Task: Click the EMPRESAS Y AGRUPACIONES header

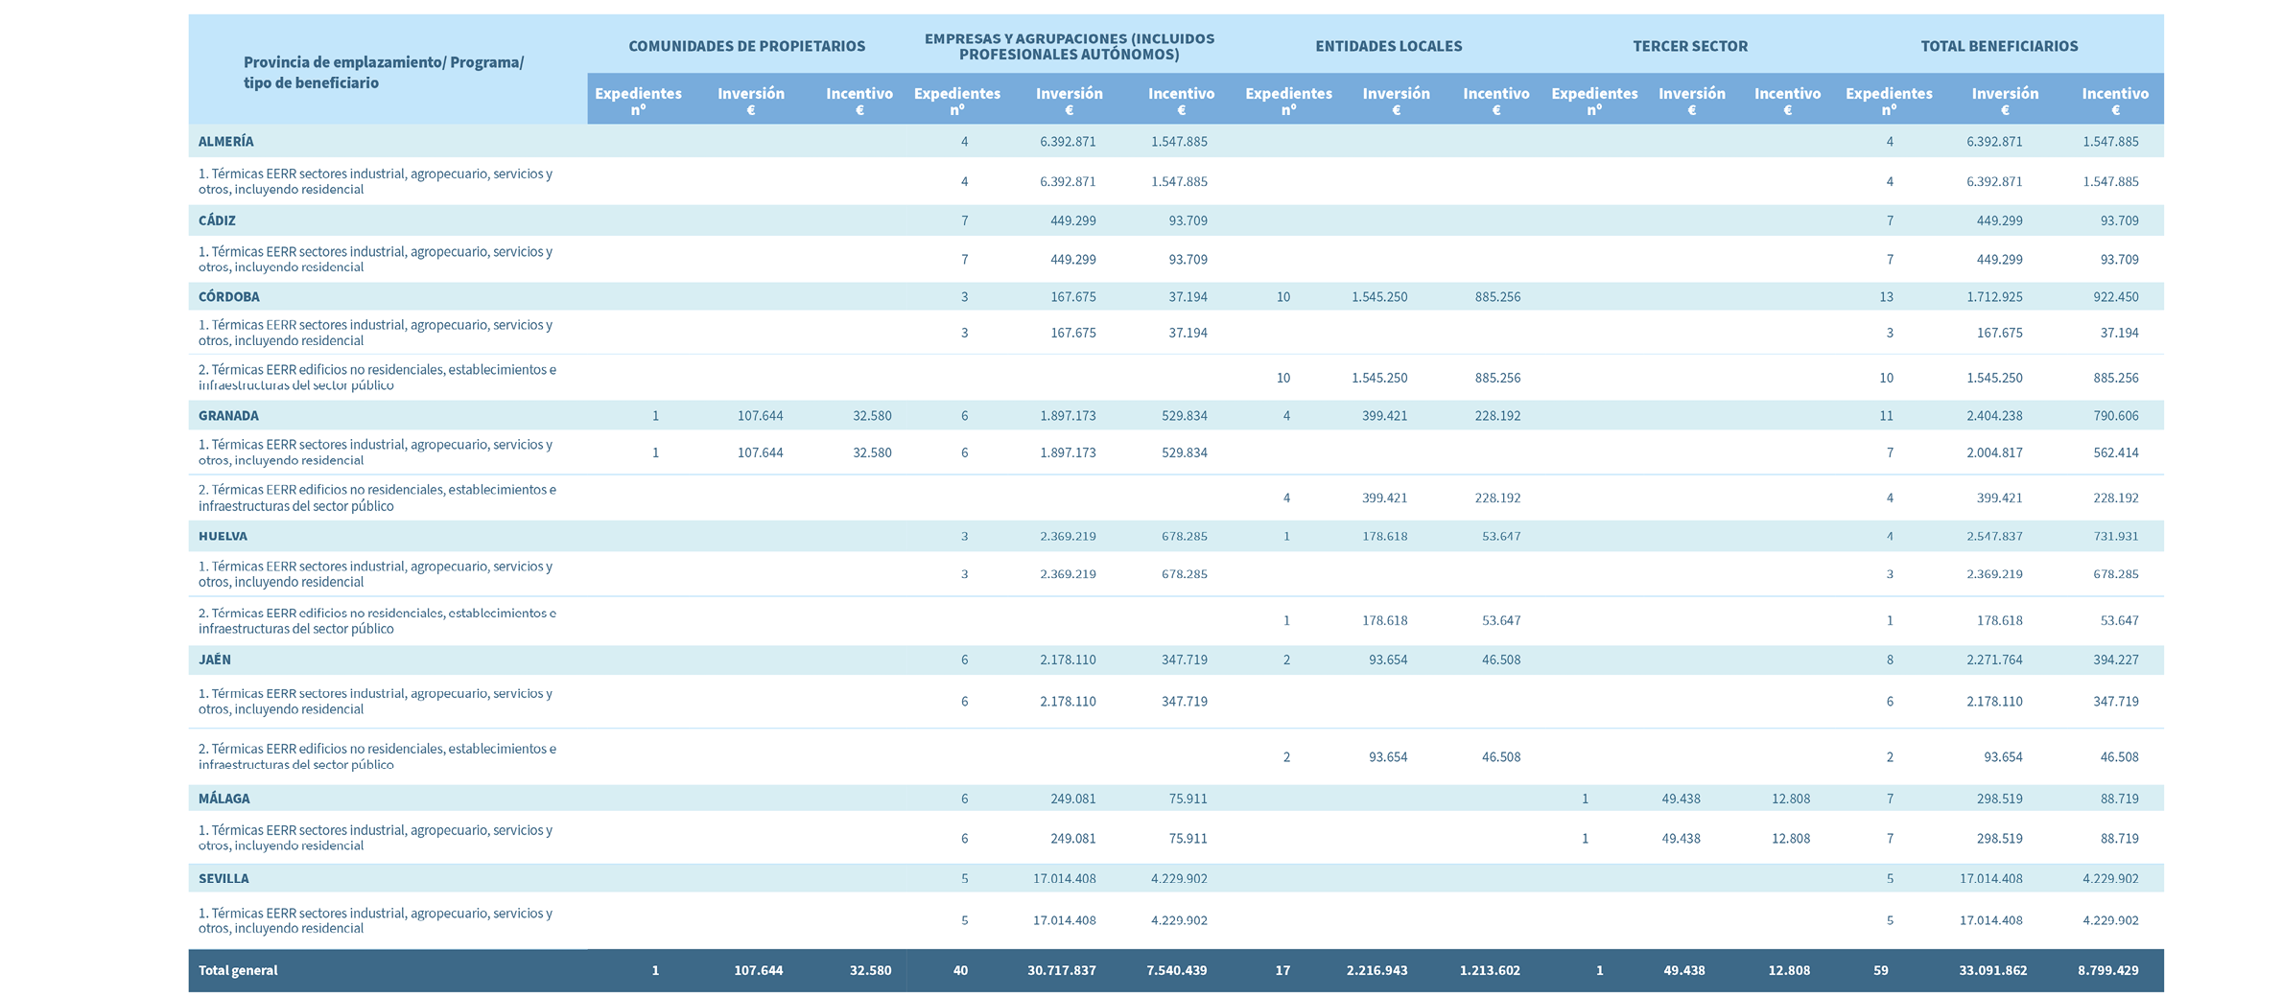Action: (1069, 46)
